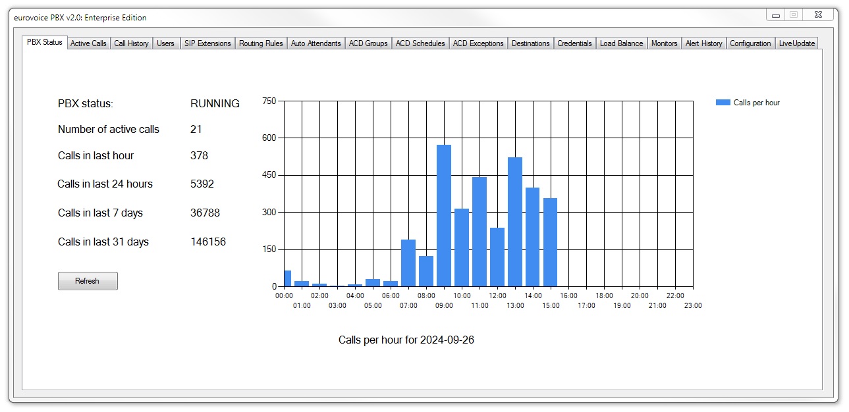The image size is (849, 412).
Task: Click the blue Calls per hour legend swatch
Action: click(x=723, y=103)
